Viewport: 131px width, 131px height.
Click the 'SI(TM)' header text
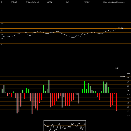pyautogui.click(x=50, y=2)
